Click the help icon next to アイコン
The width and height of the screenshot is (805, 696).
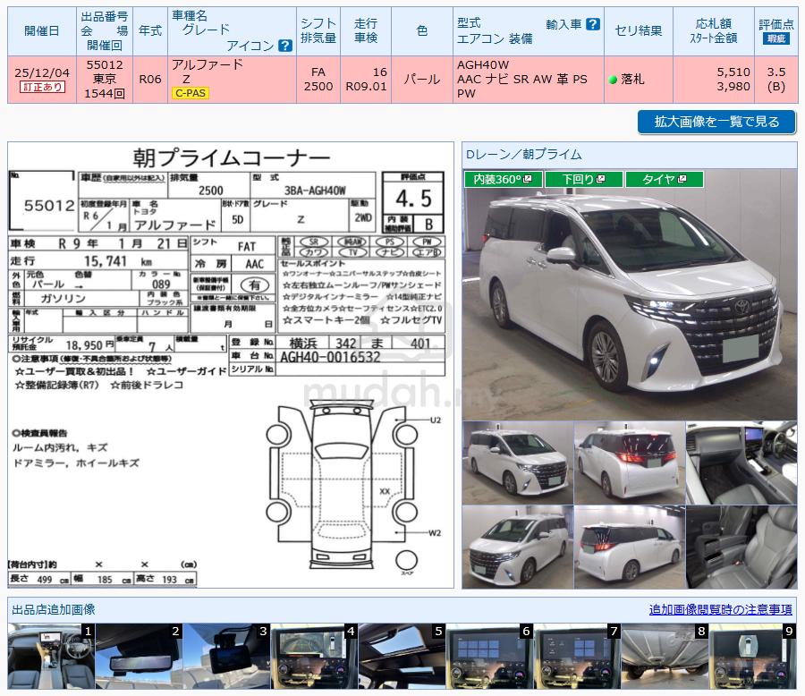point(285,46)
